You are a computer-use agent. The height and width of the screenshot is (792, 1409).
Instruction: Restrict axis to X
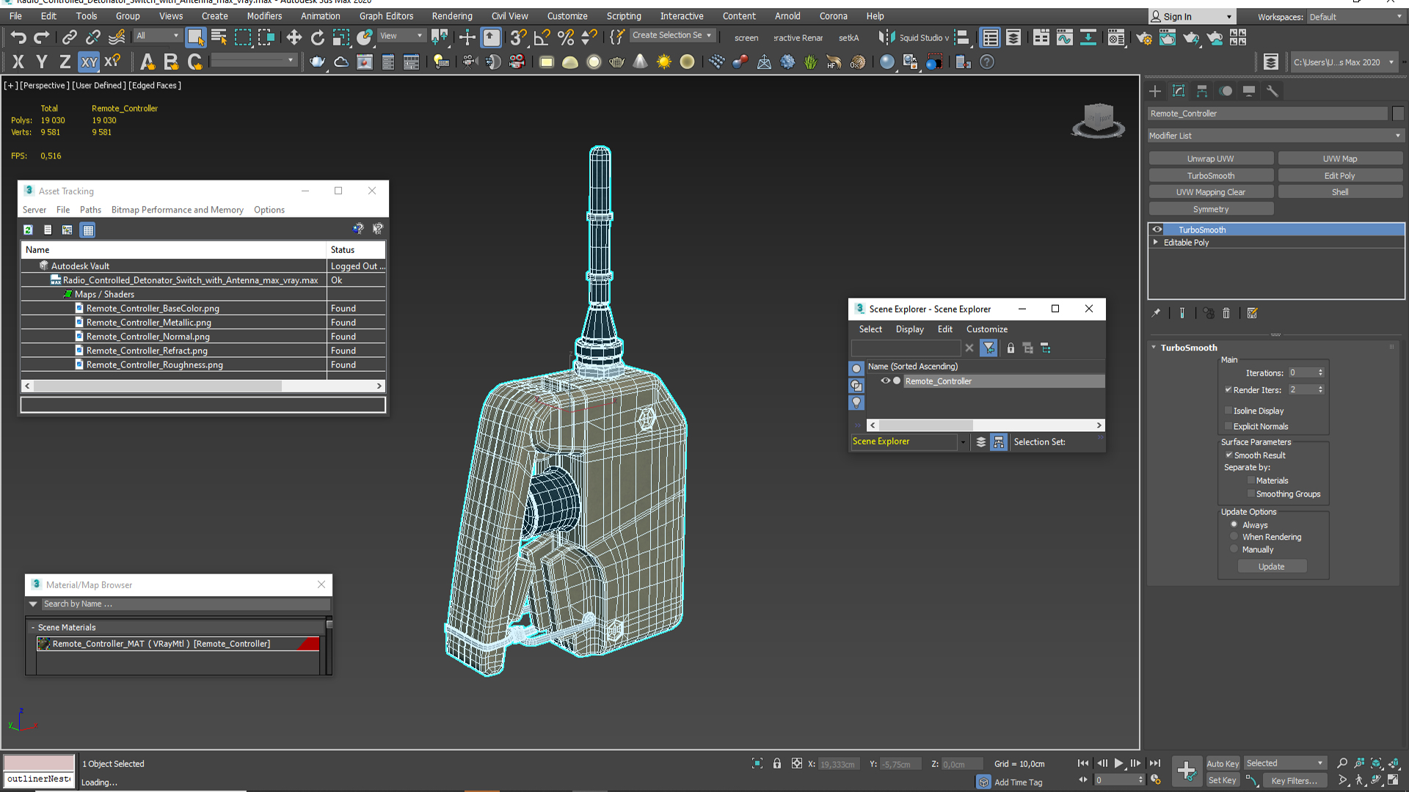18,62
